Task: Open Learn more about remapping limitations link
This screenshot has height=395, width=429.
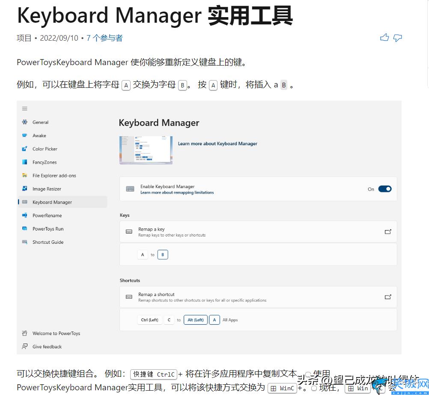Action: point(177,192)
